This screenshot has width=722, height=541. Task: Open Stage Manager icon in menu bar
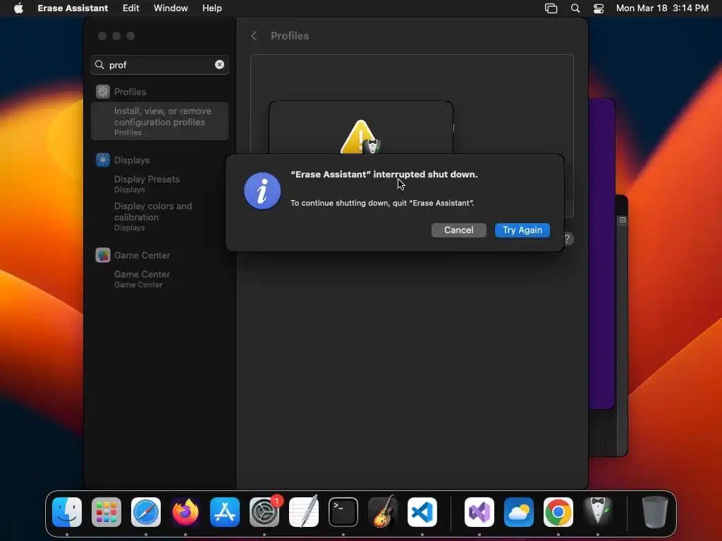click(551, 8)
